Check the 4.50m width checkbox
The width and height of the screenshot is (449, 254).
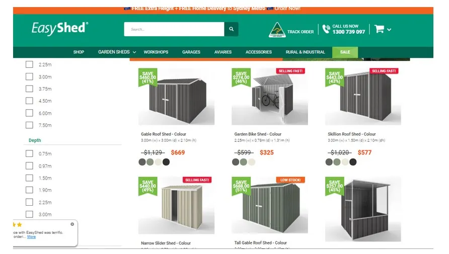pyautogui.click(x=29, y=101)
